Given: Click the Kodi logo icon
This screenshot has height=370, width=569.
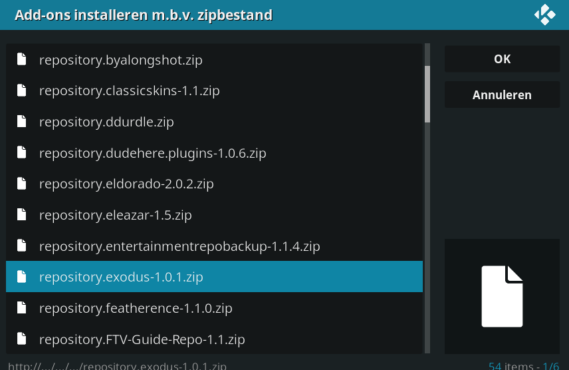Looking at the screenshot, I should coord(544,15).
